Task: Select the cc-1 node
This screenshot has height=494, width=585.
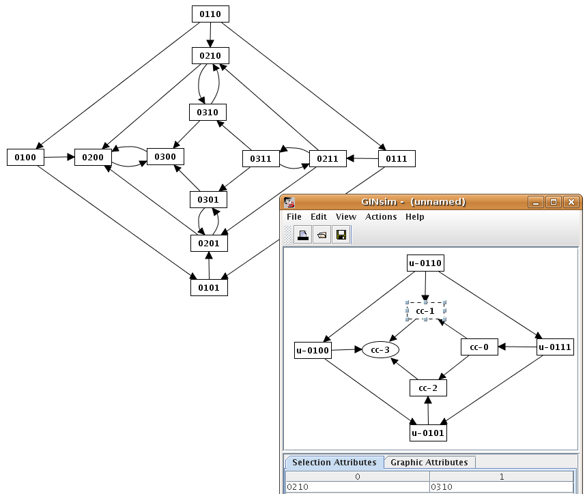Action: click(x=425, y=311)
